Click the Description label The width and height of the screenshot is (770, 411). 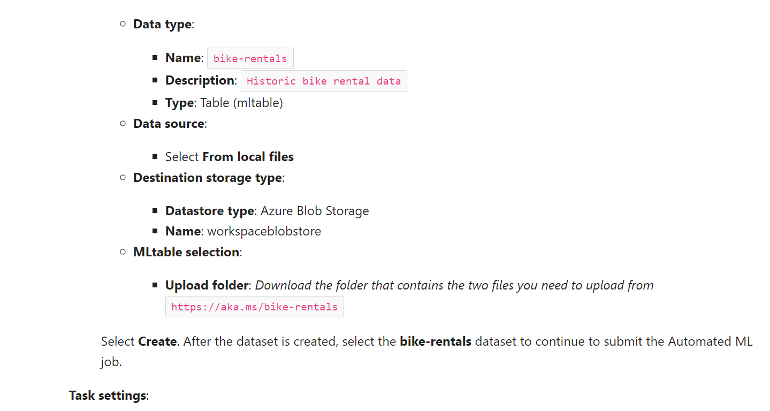pos(200,80)
